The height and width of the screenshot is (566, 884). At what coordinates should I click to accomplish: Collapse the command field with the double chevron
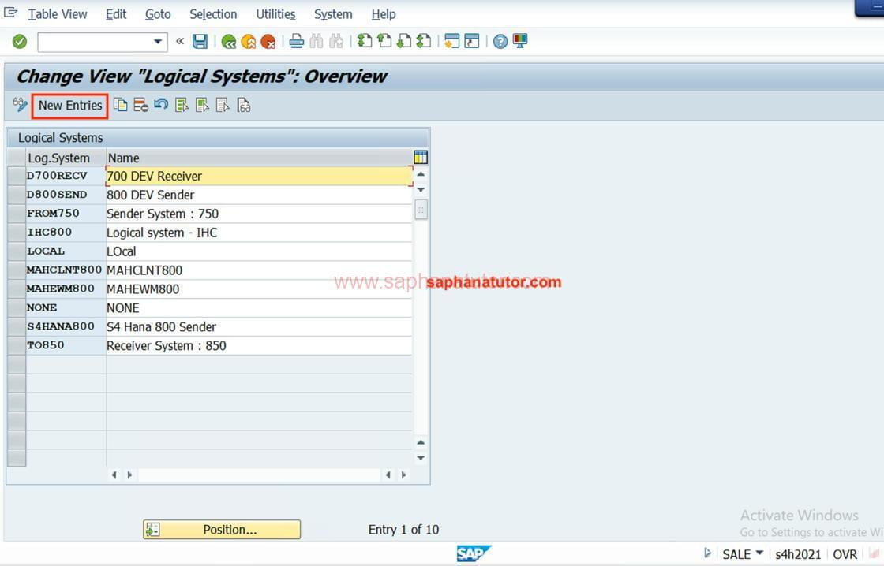(180, 41)
